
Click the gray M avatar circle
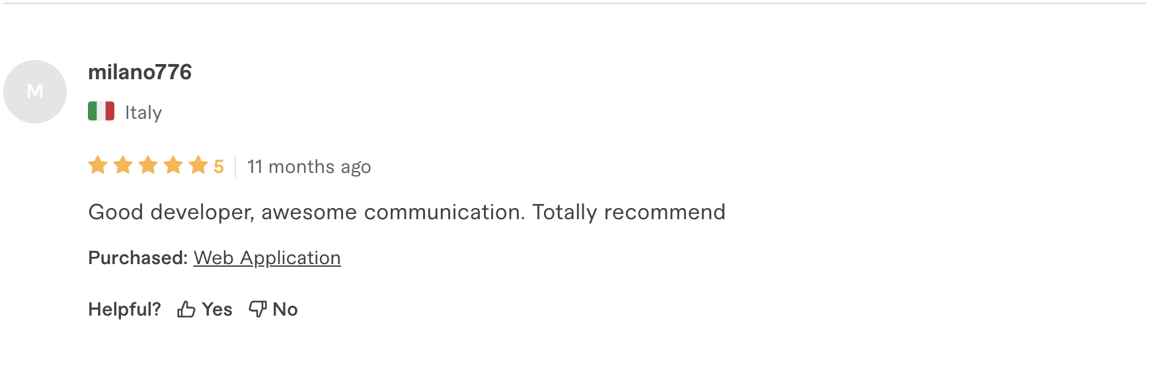[35, 92]
